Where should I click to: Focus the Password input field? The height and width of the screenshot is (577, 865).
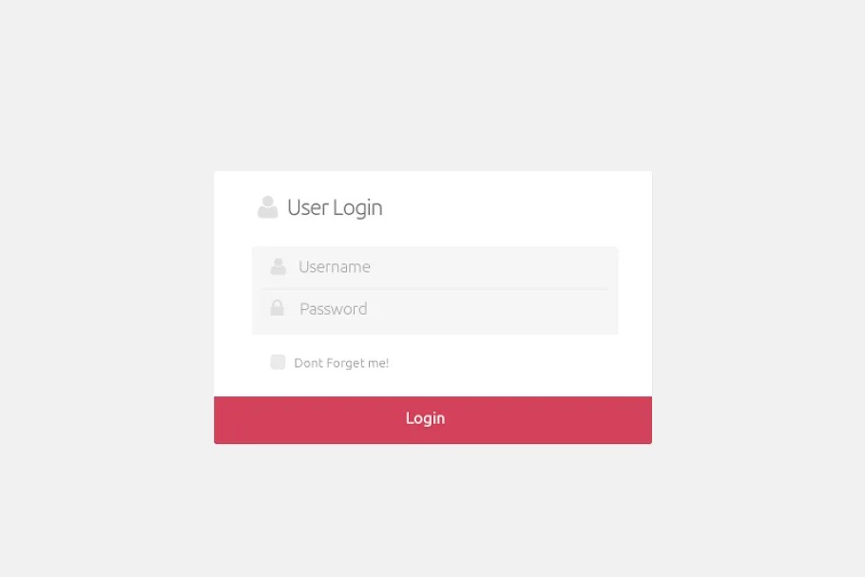(x=434, y=309)
